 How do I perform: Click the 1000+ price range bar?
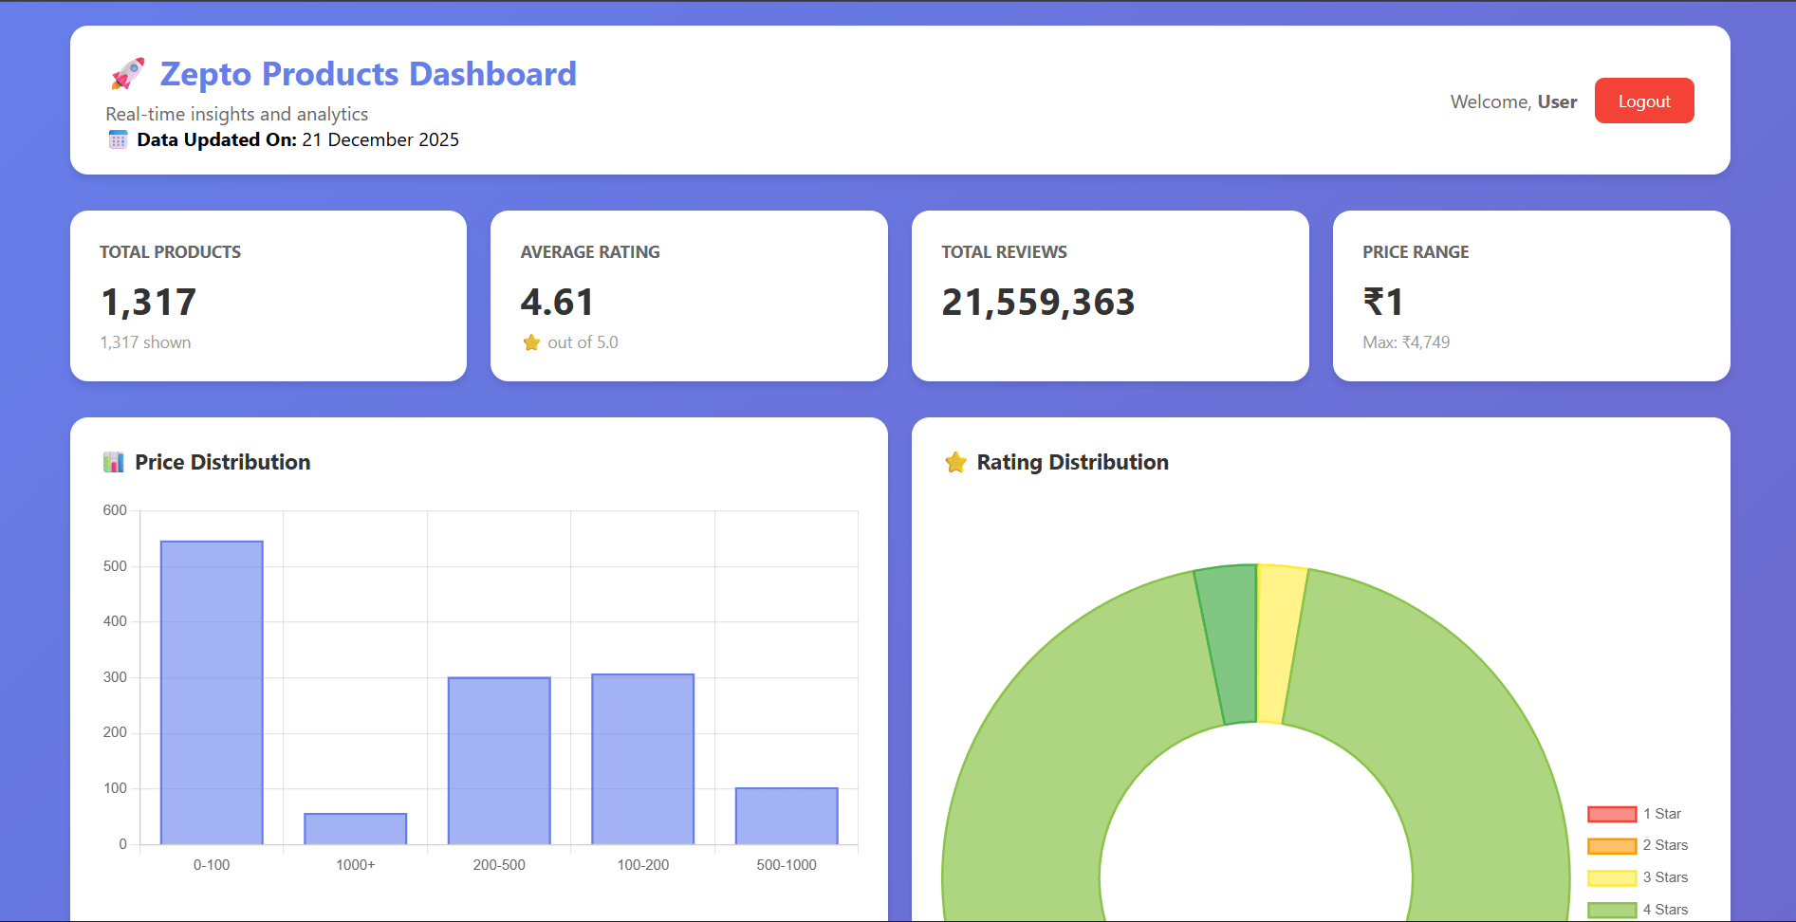(x=356, y=829)
